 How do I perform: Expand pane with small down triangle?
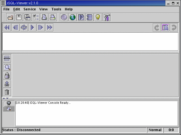point(7,98)
